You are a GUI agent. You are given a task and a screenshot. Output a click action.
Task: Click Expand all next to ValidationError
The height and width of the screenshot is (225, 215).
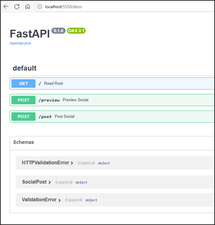pos(74,200)
